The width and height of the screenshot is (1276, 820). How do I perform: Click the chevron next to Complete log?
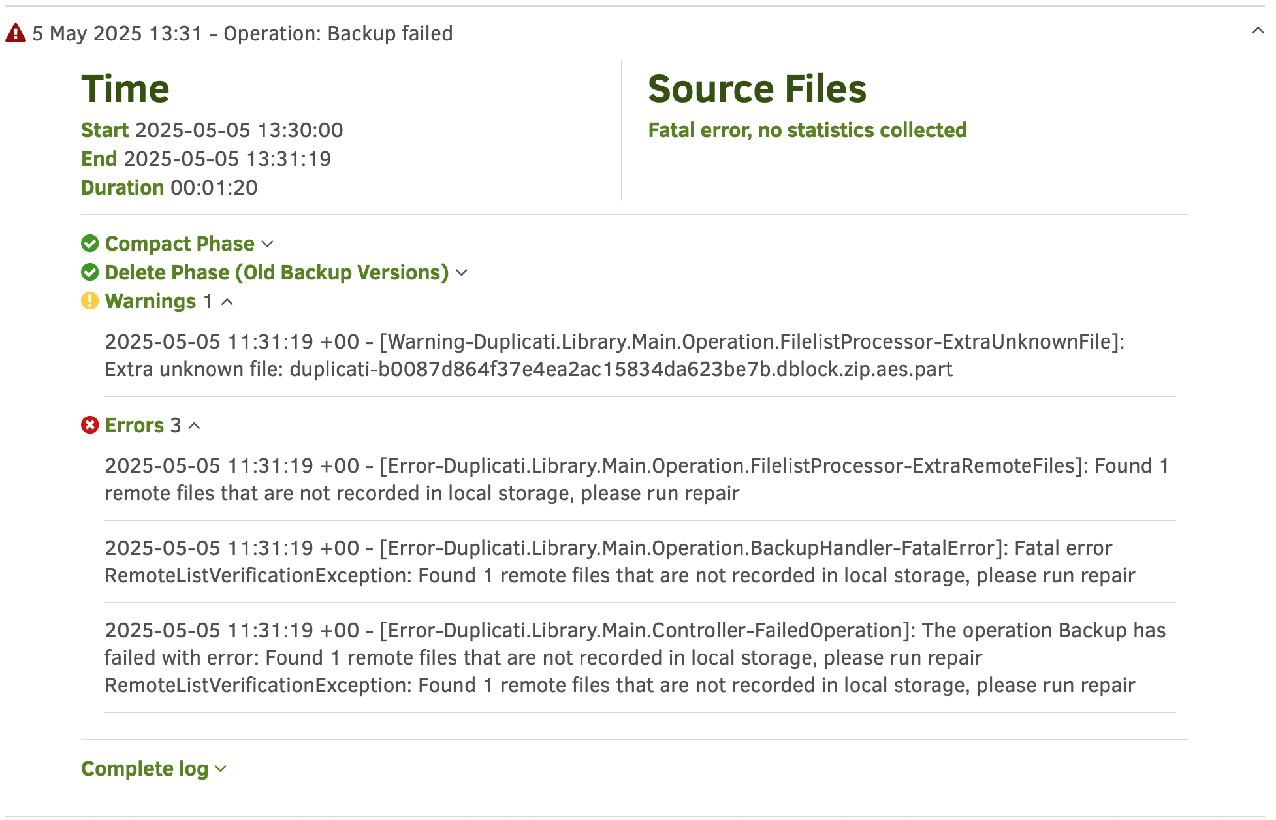221,769
